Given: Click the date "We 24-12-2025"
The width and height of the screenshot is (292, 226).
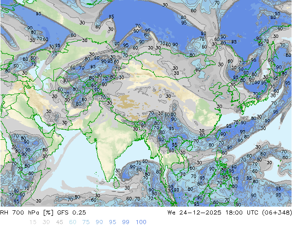Looking at the screenshot, I should 194,213.
